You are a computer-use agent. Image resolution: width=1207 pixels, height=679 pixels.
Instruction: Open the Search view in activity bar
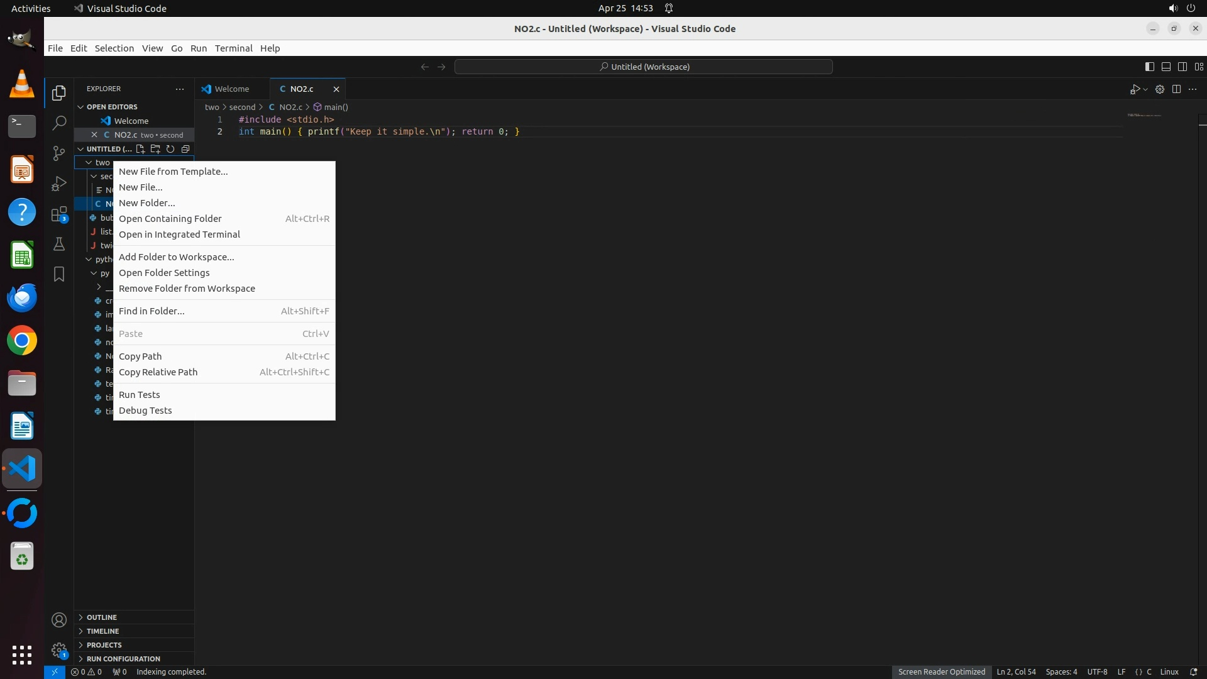coord(59,123)
